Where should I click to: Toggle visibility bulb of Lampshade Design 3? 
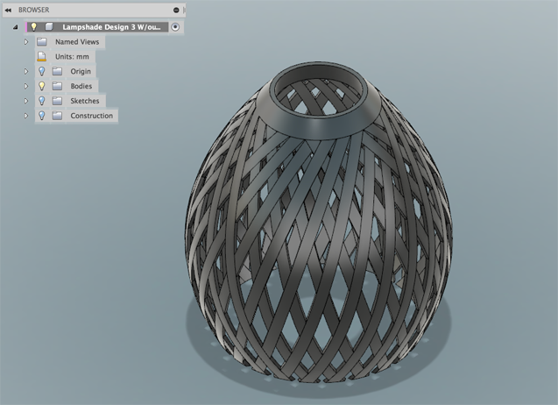[x=33, y=26]
